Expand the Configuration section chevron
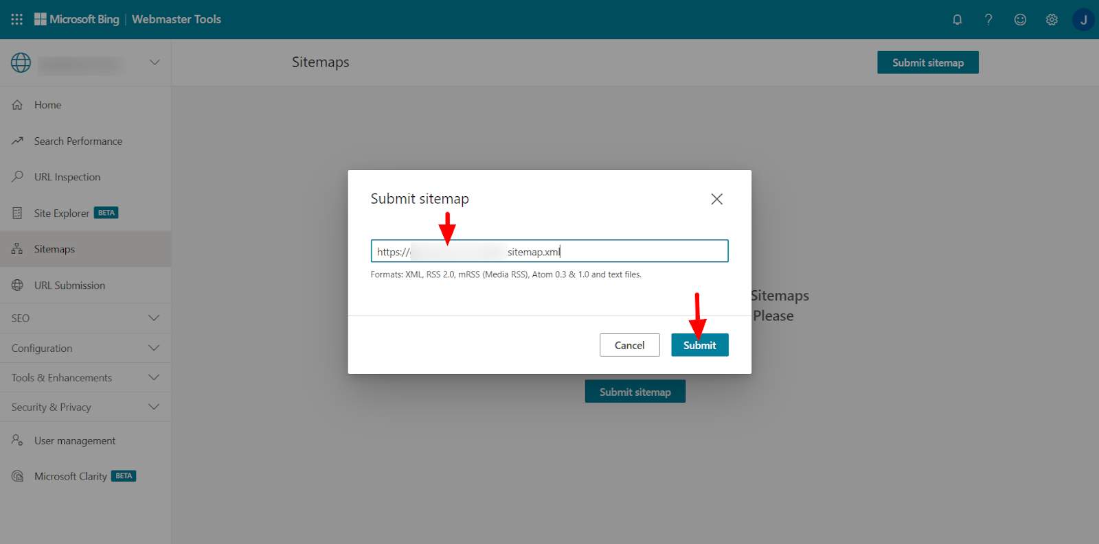The image size is (1099, 544). [154, 348]
